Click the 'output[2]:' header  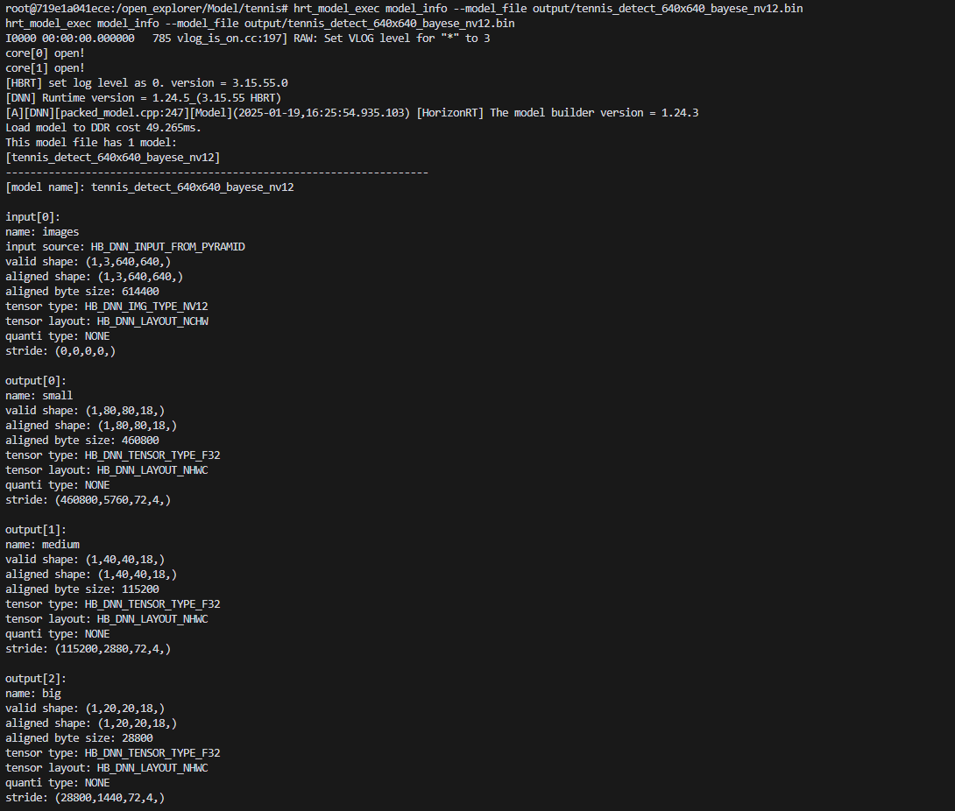(x=36, y=678)
